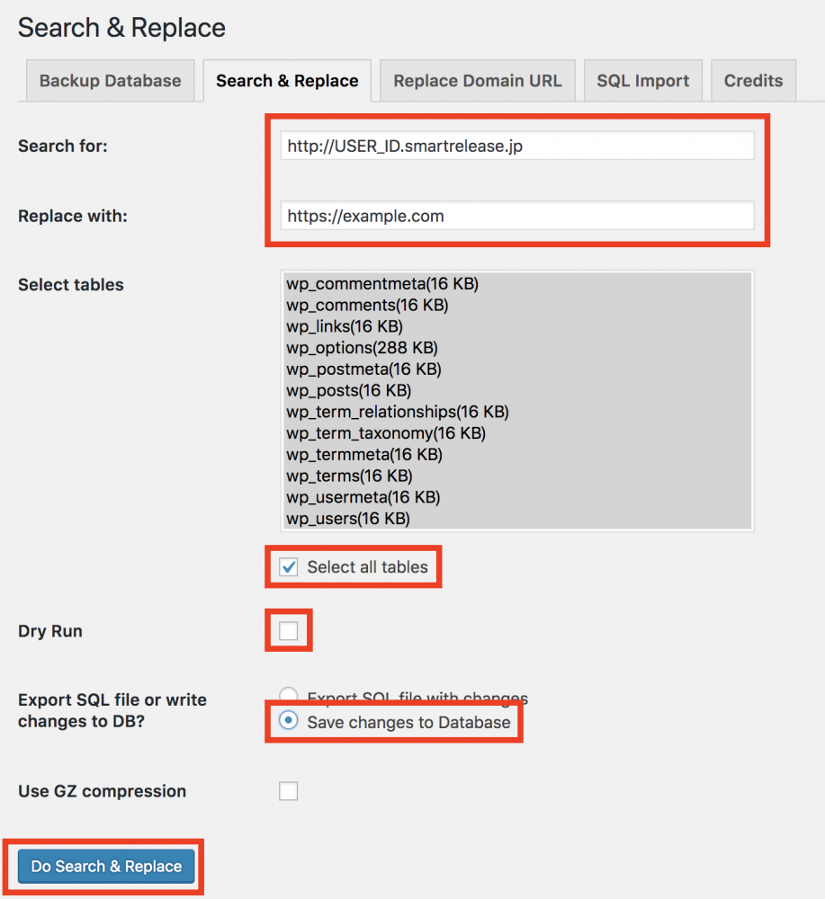The height and width of the screenshot is (899, 825).
Task: Select Save changes to Database radio button
Action: (x=289, y=722)
